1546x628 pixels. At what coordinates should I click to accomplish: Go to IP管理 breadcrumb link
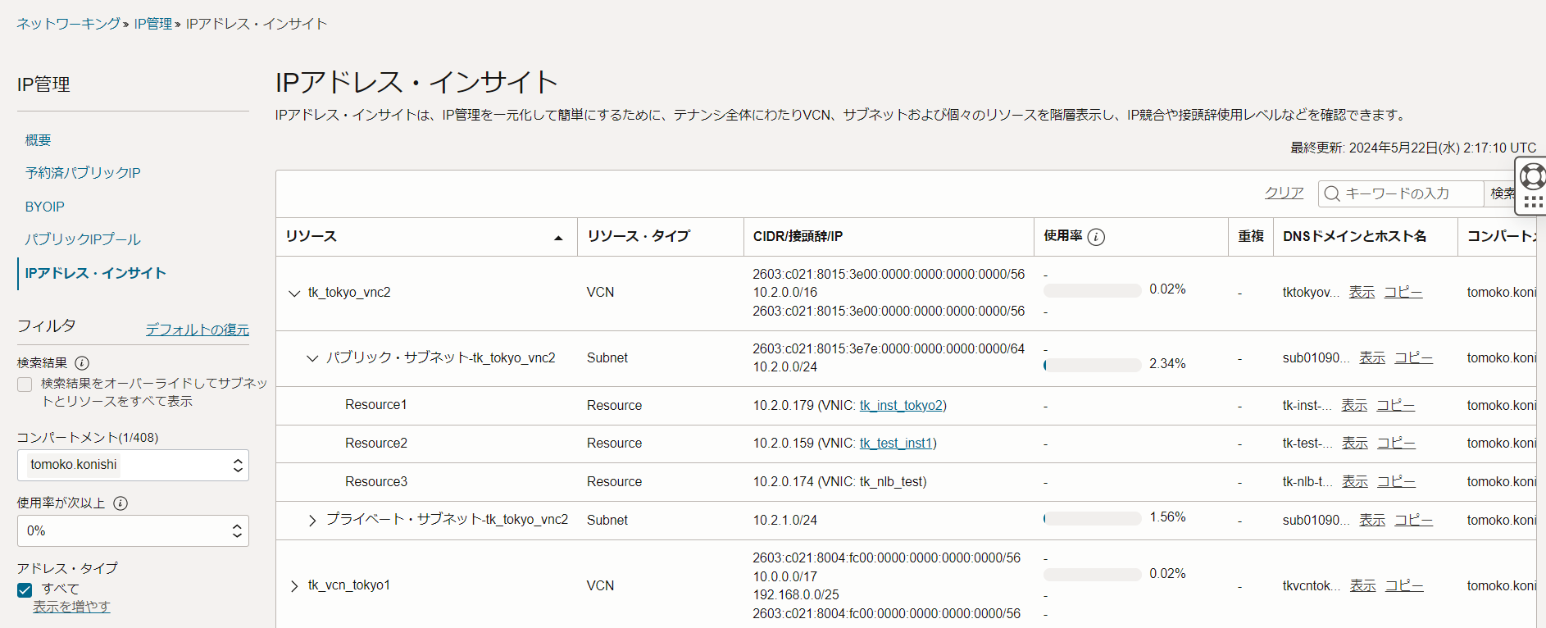coord(153,24)
